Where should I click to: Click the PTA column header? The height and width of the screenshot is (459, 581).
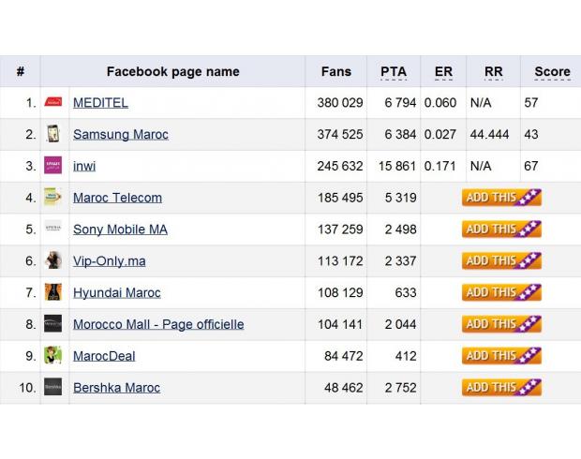tap(394, 72)
